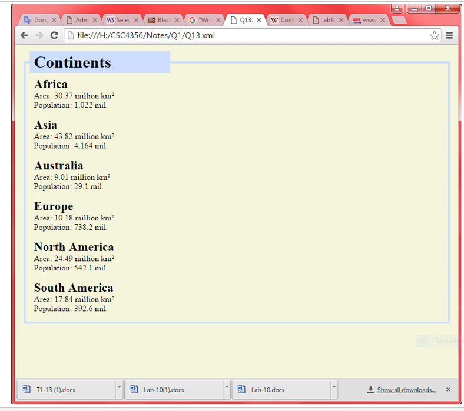Close the Blackboard tab
Image resolution: width=464 pixels, height=411 pixels.
click(x=177, y=20)
